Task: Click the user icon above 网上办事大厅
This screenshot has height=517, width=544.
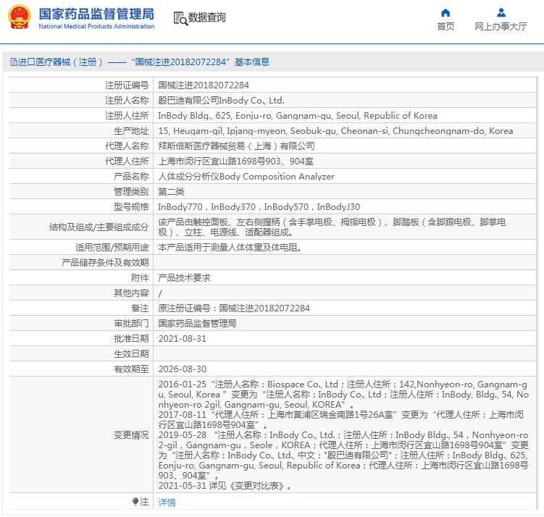Action: (501, 13)
